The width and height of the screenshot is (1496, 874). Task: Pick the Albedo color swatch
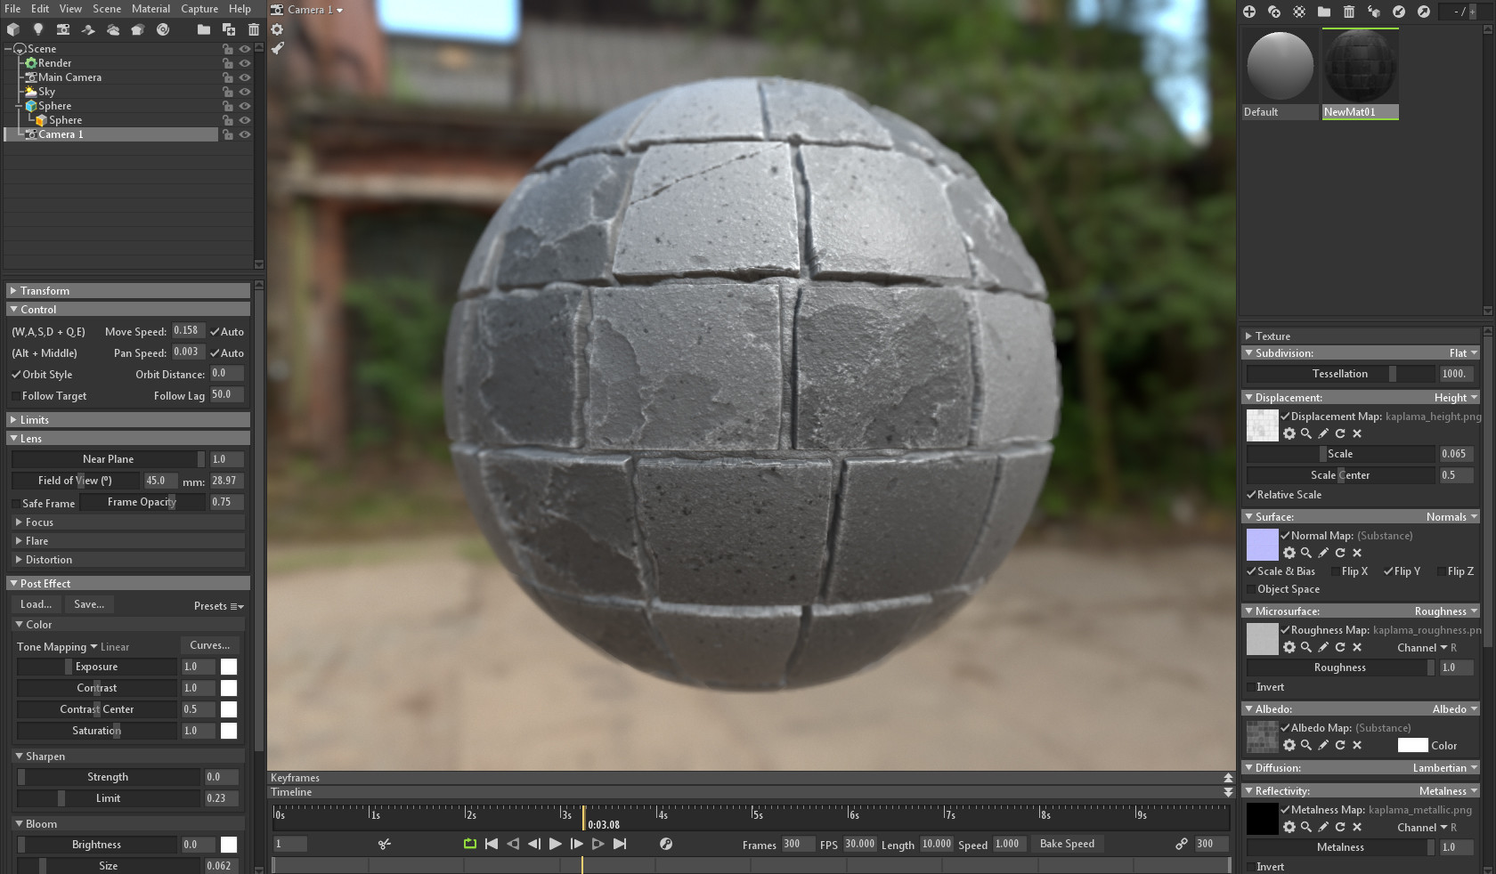click(x=1415, y=746)
